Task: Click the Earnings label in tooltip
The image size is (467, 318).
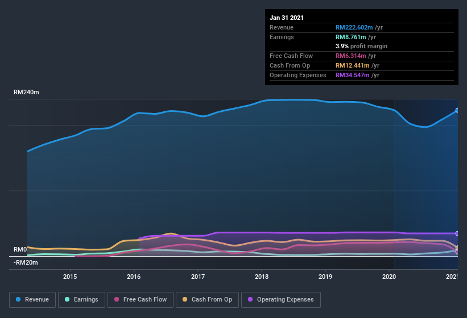Action: point(282,37)
